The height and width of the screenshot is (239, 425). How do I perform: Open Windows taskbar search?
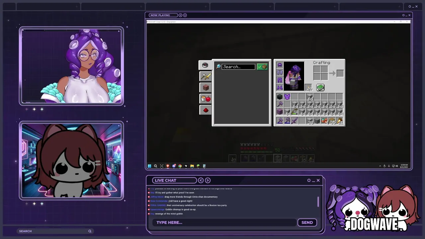pos(155,166)
